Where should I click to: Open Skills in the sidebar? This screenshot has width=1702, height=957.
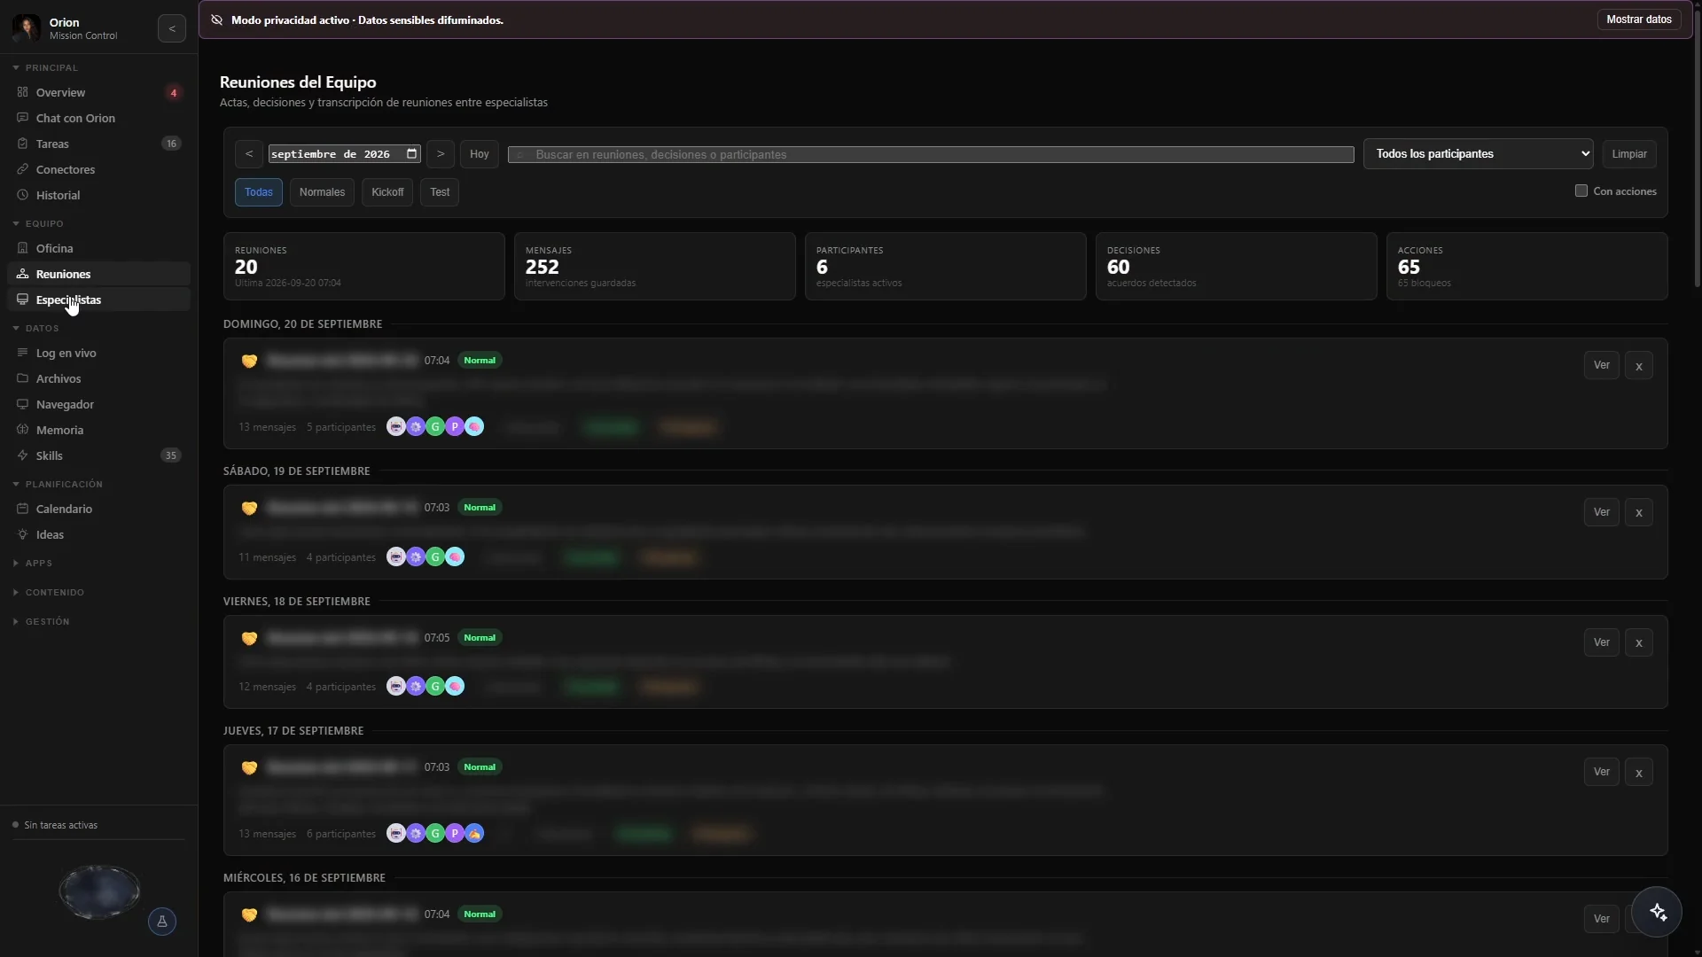[x=98, y=455]
